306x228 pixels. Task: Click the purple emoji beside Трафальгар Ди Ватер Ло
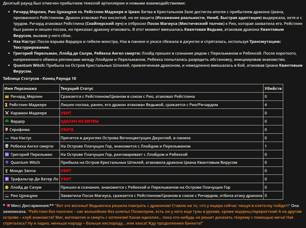coord(7,179)
